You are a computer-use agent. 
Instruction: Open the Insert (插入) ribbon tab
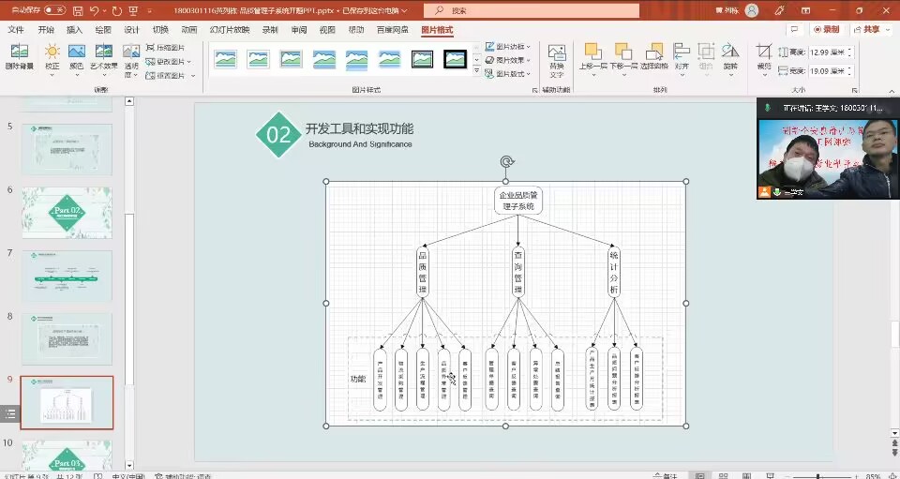coord(75,30)
